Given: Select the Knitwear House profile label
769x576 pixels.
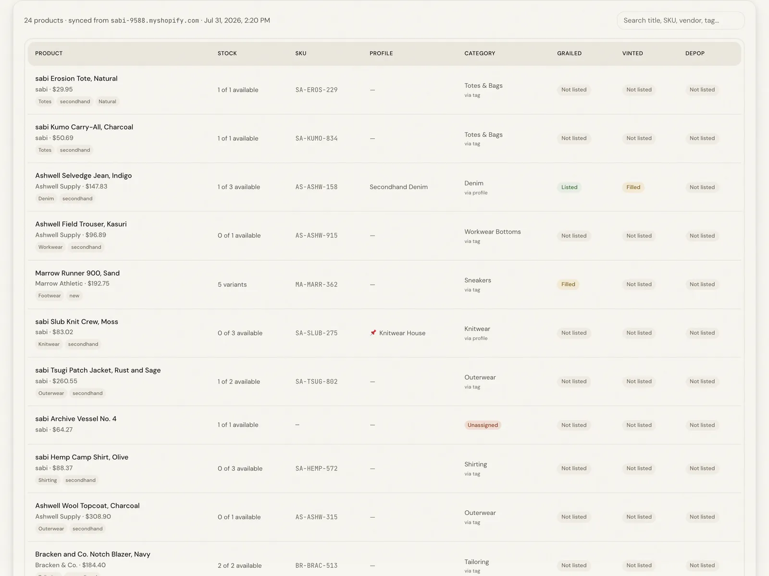Looking at the screenshot, I should coord(402,333).
